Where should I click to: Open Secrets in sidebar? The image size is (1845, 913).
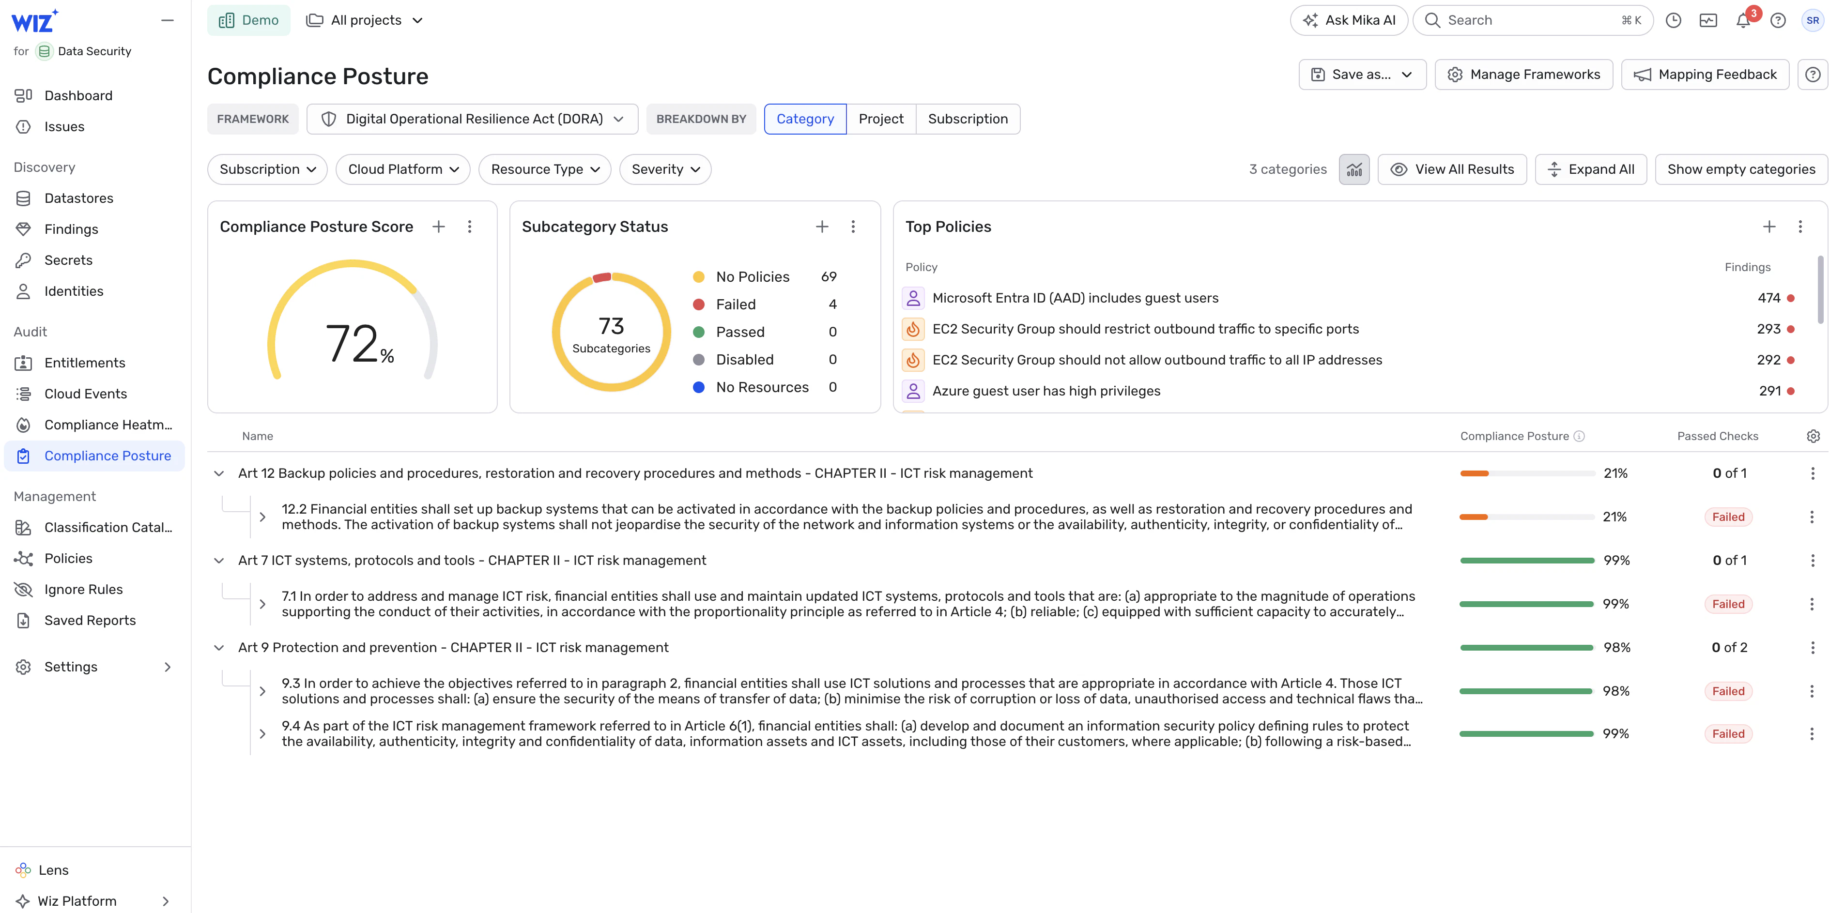[x=94, y=260]
